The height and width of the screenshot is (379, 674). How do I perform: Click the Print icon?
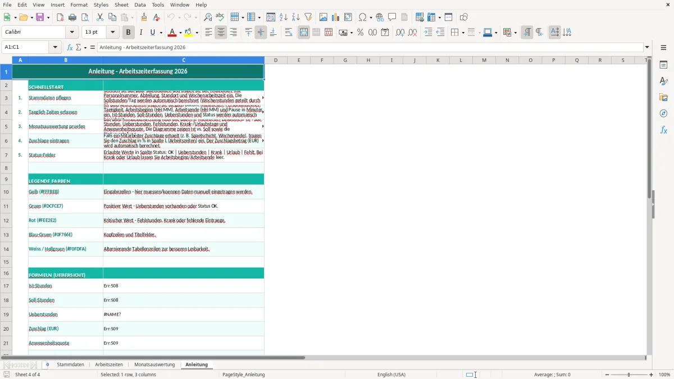[x=72, y=17]
